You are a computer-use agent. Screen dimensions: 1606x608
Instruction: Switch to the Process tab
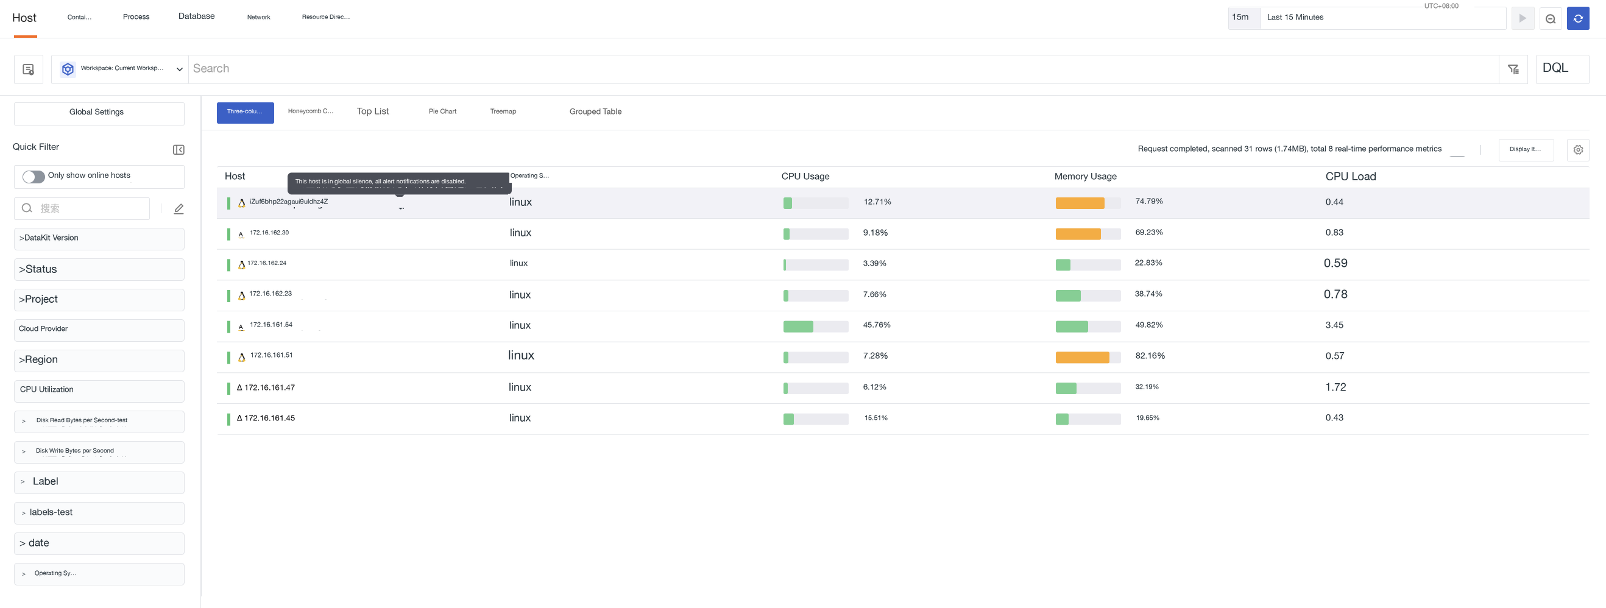[x=136, y=17]
